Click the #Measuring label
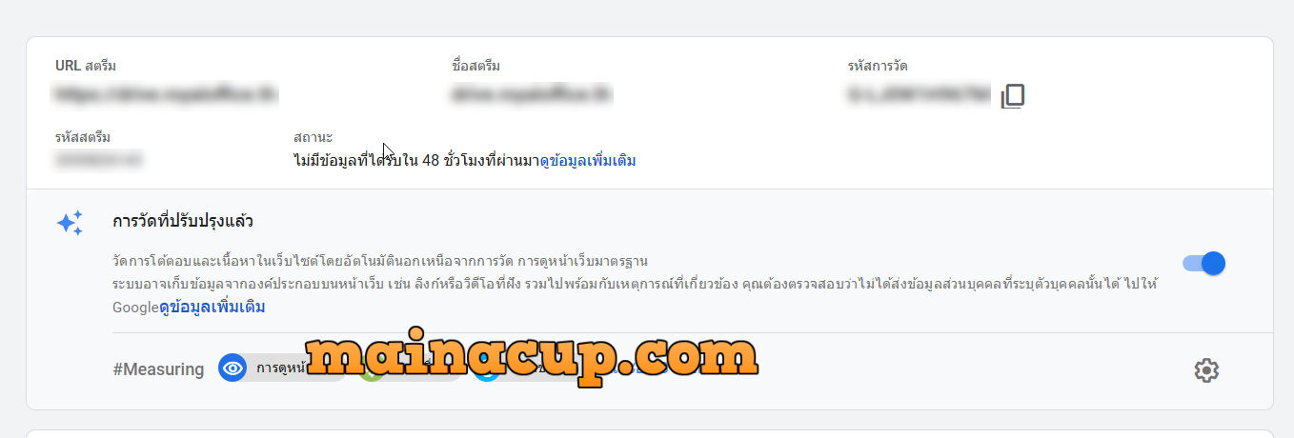The image size is (1294, 438). pos(158,369)
